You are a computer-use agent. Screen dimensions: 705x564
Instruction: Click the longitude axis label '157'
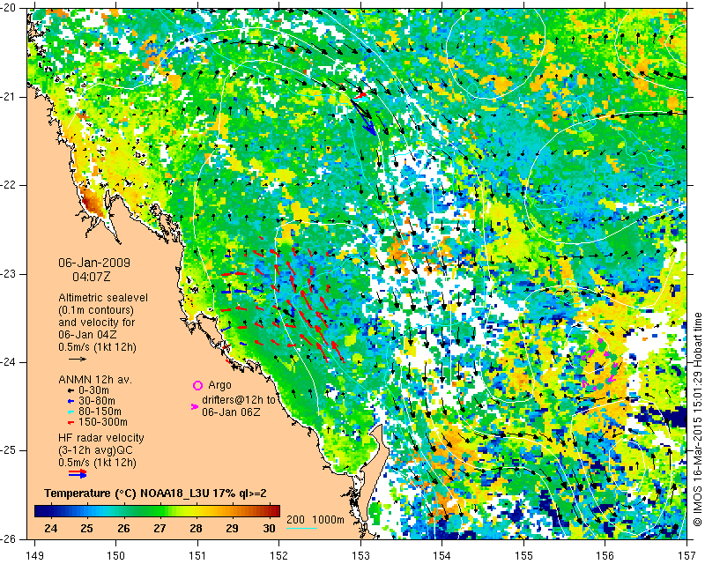[686, 555]
